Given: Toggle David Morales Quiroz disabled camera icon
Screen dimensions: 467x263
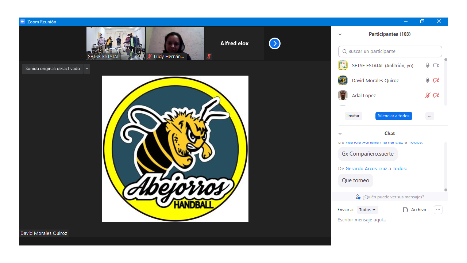Looking at the screenshot, I should tap(436, 80).
